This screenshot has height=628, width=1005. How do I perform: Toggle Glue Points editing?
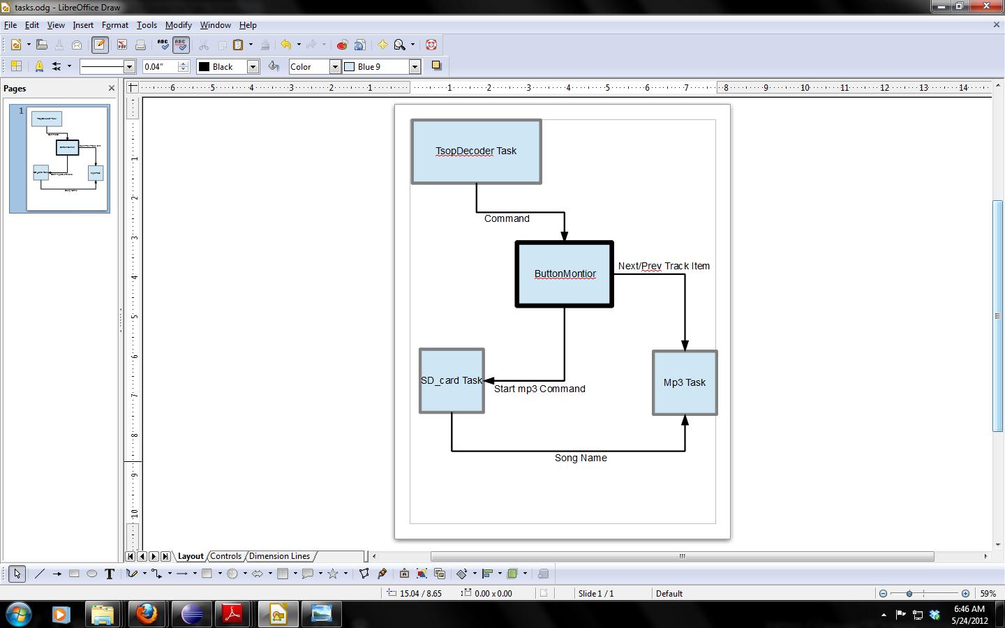pyautogui.click(x=382, y=574)
